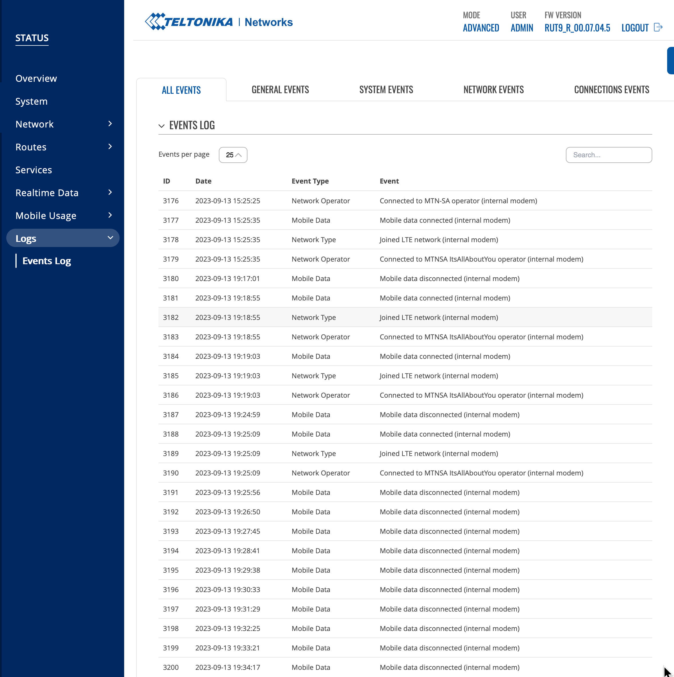Select event ID 3195

pyautogui.click(x=171, y=570)
